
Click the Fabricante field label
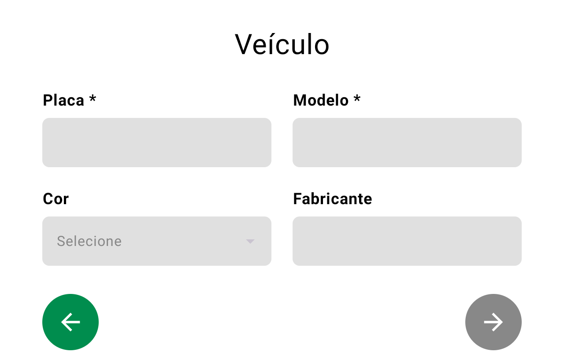coord(333,199)
